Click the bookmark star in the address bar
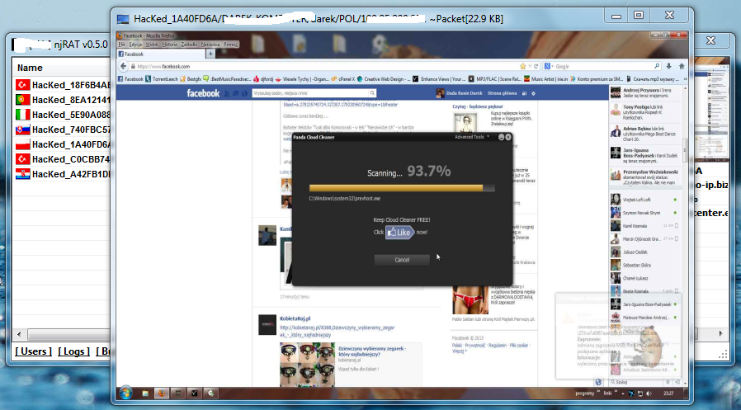 point(522,67)
